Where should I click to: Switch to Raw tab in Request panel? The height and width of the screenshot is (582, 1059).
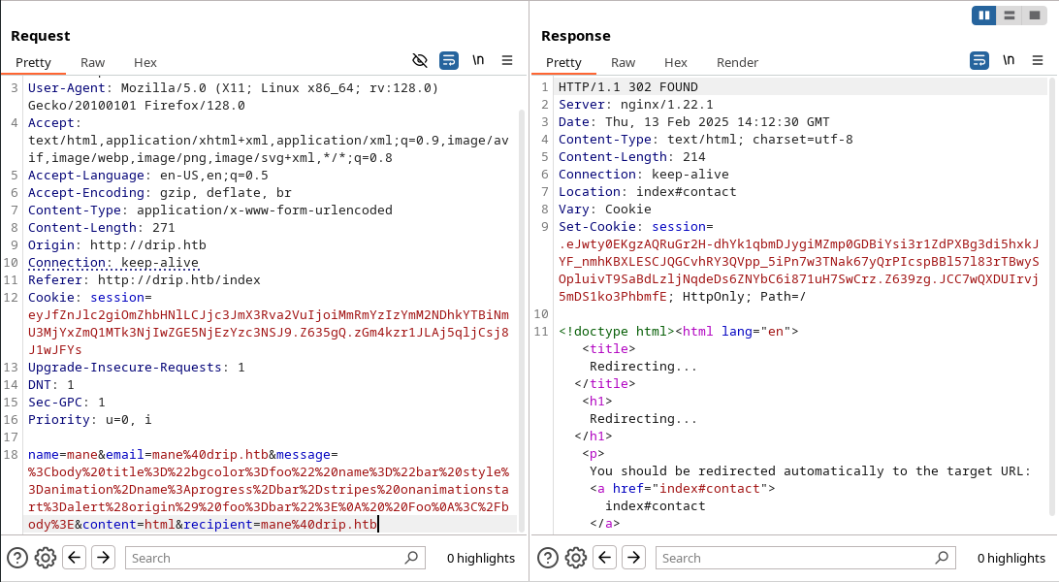pyautogui.click(x=93, y=62)
